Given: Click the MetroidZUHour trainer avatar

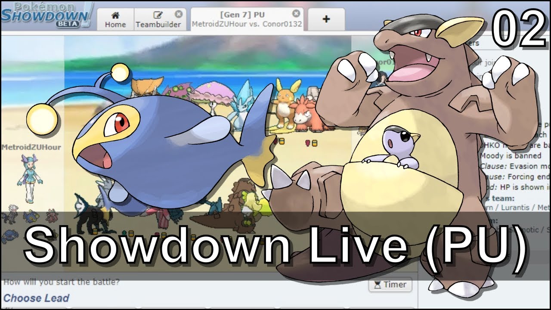Looking at the screenshot, I should point(30,178).
